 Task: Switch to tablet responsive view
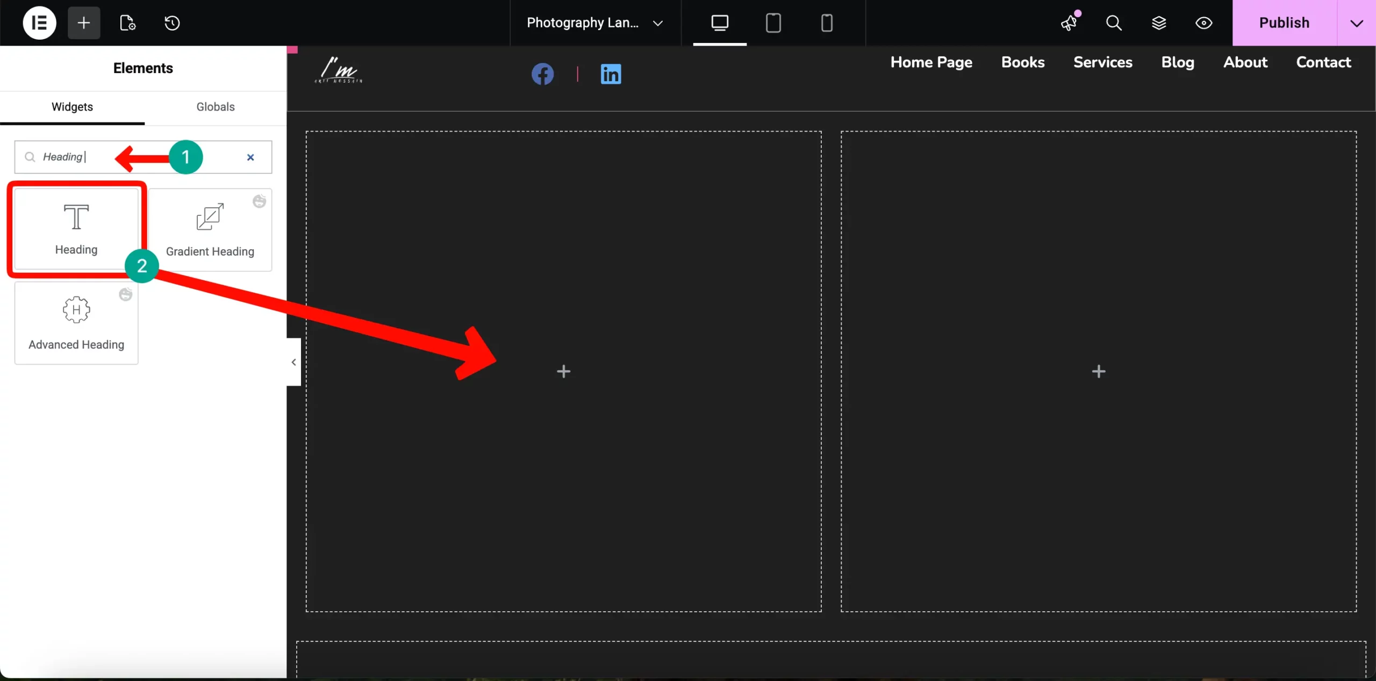773,23
